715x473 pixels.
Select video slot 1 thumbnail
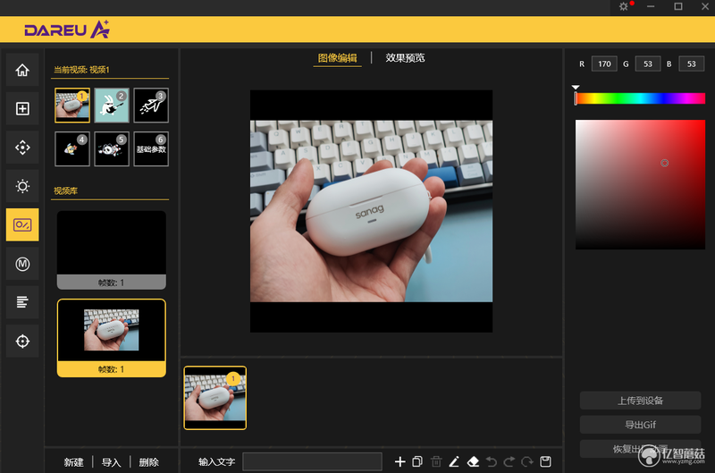tap(72, 106)
